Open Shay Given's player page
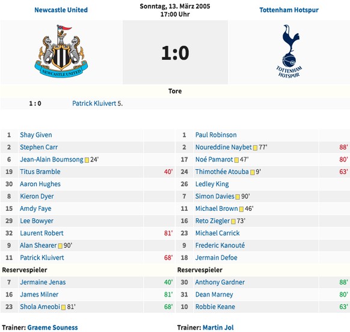 (x=36, y=135)
